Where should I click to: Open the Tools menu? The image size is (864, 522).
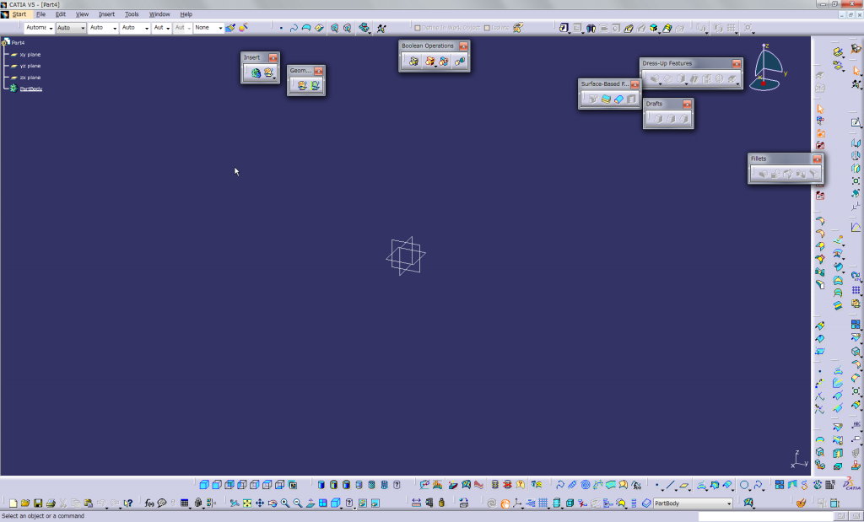(132, 14)
